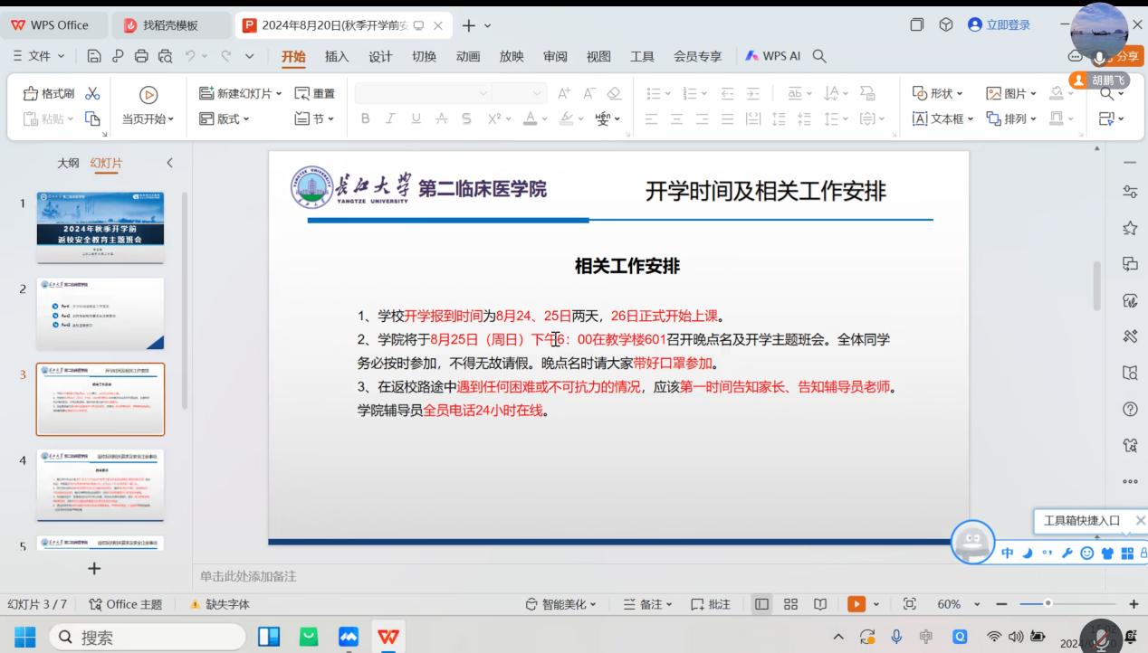Click the Copy icon below scissors
Image resolution: width=1148 pixels, height=653 pixels.
92,118
